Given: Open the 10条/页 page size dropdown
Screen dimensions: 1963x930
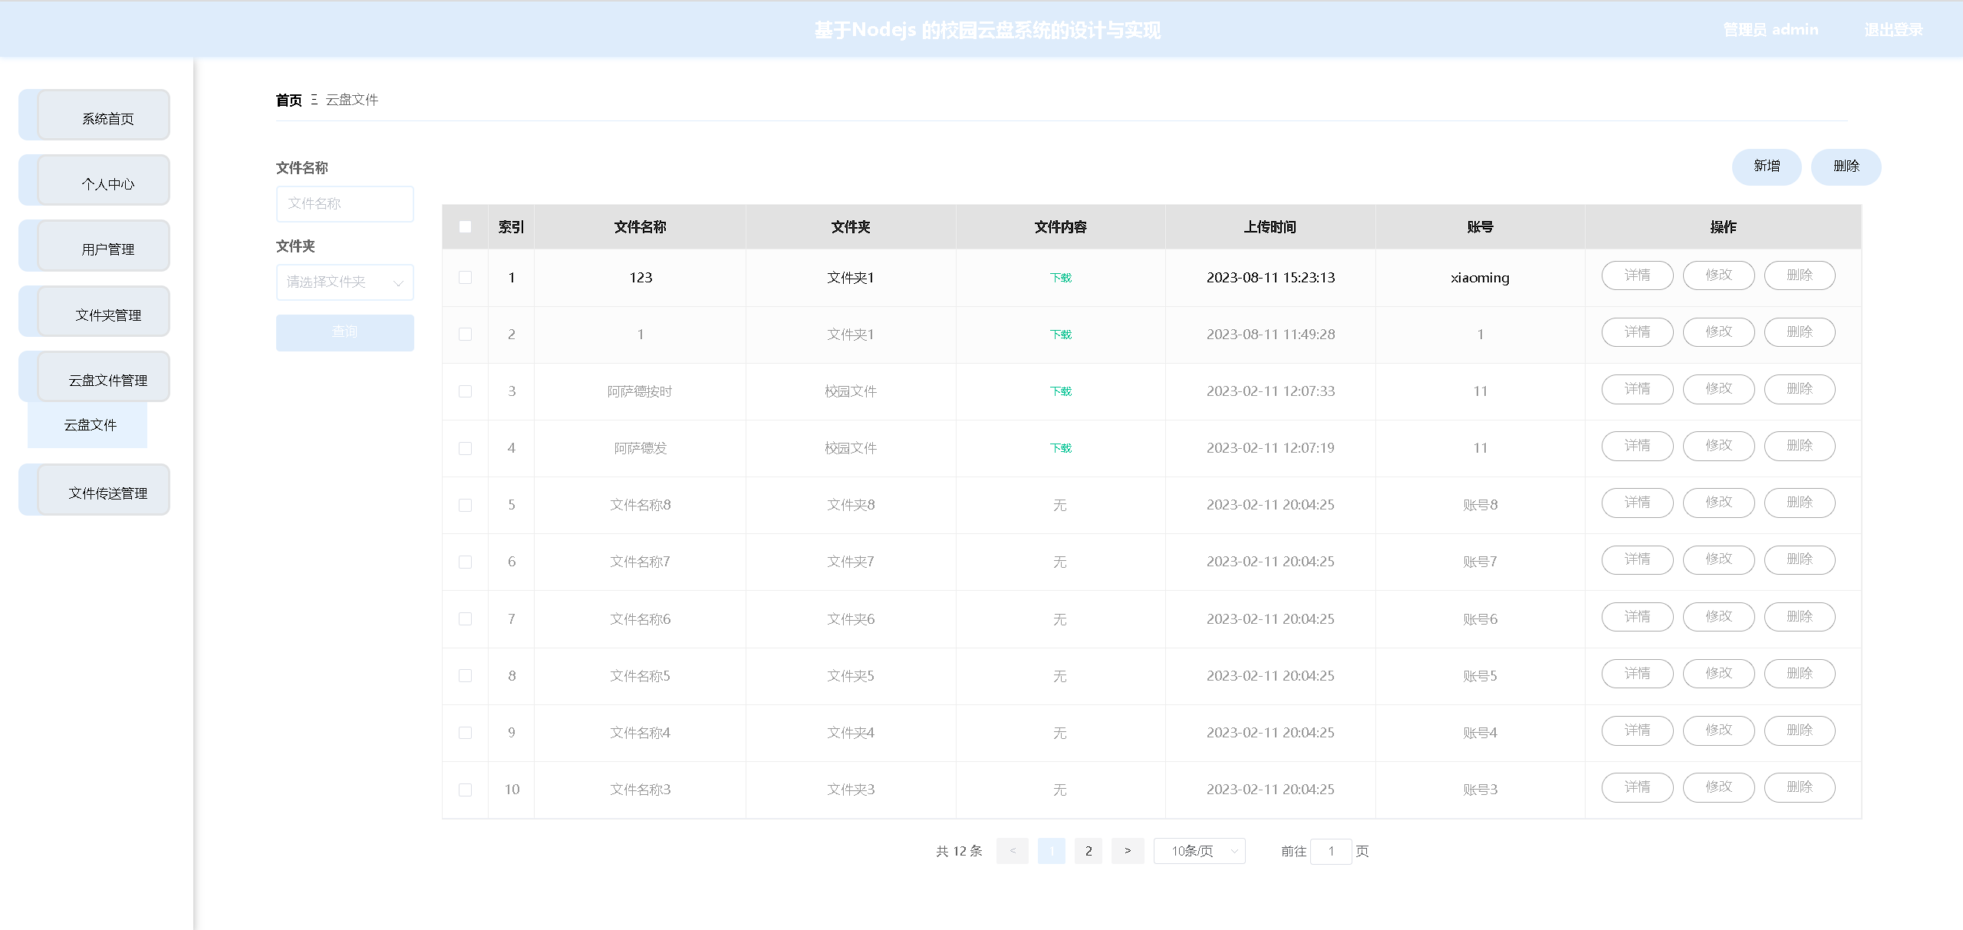Looking at the screenshot, I should tap(1199, 851).
